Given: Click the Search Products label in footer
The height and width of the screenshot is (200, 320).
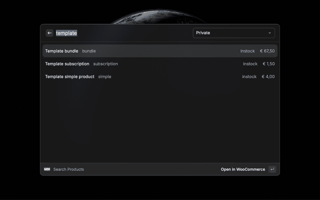Looking at the screenshot, I should (68, 169).
